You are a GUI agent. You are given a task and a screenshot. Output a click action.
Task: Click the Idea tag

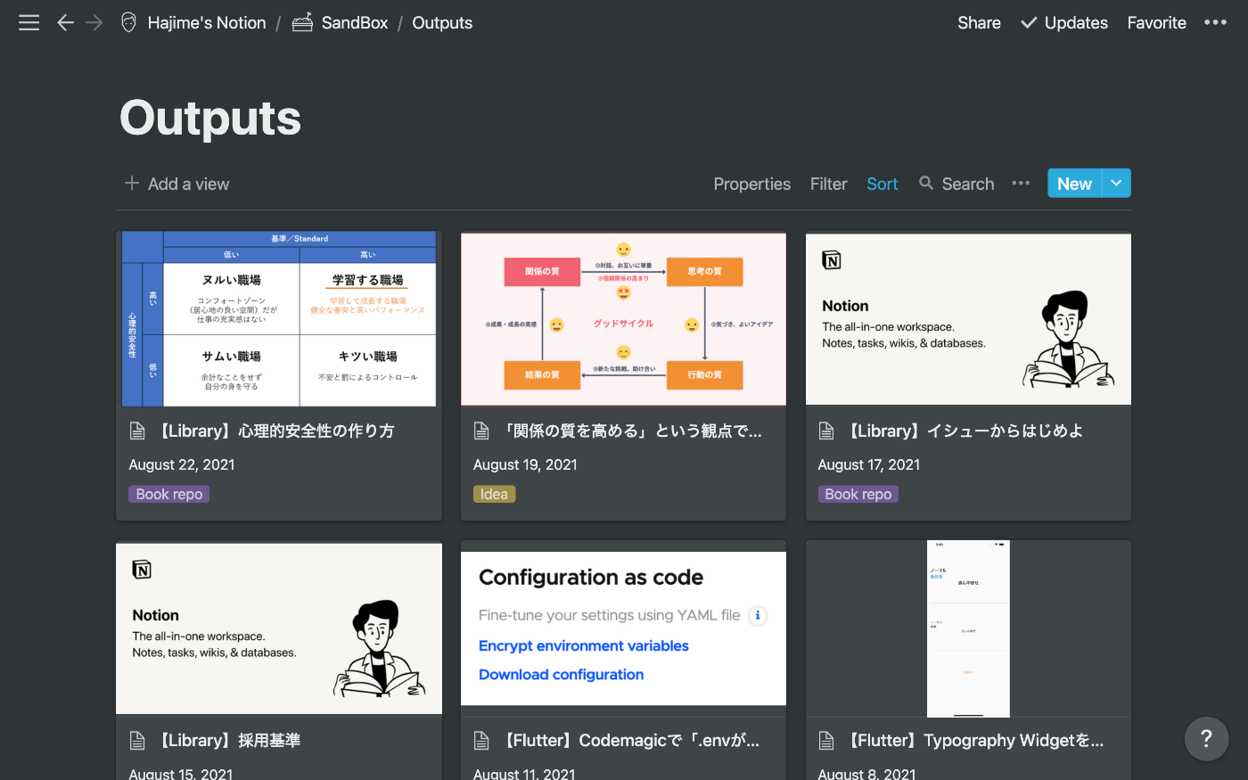click(x=494, y=494)
